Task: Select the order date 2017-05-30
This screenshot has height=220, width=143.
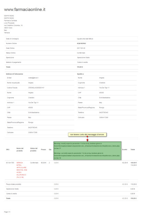Action: point(81,48)
